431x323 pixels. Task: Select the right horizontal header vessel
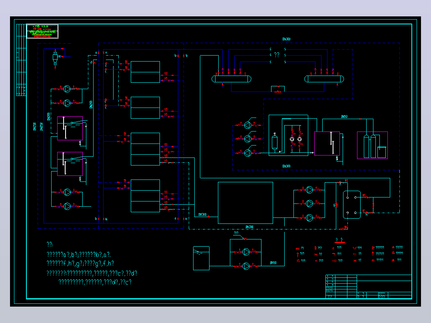[324, 79]
